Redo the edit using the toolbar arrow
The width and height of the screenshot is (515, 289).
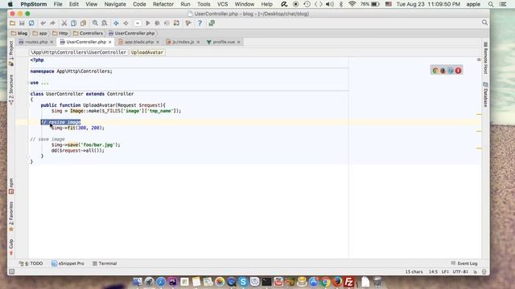(52, 23)
